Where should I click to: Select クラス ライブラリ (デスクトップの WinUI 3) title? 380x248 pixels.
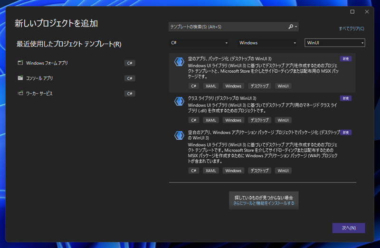coord(222,98)
